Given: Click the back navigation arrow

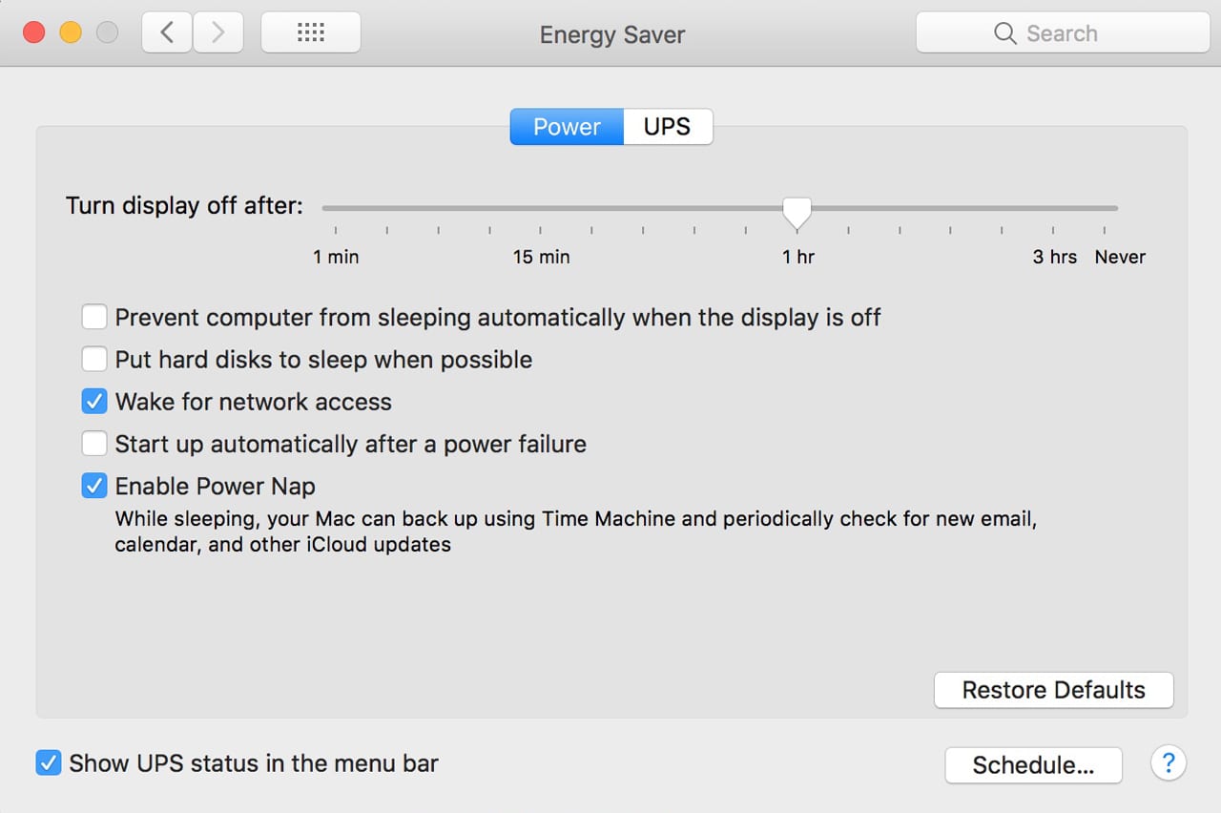Looking at the screenshot, I should [167, 33].
